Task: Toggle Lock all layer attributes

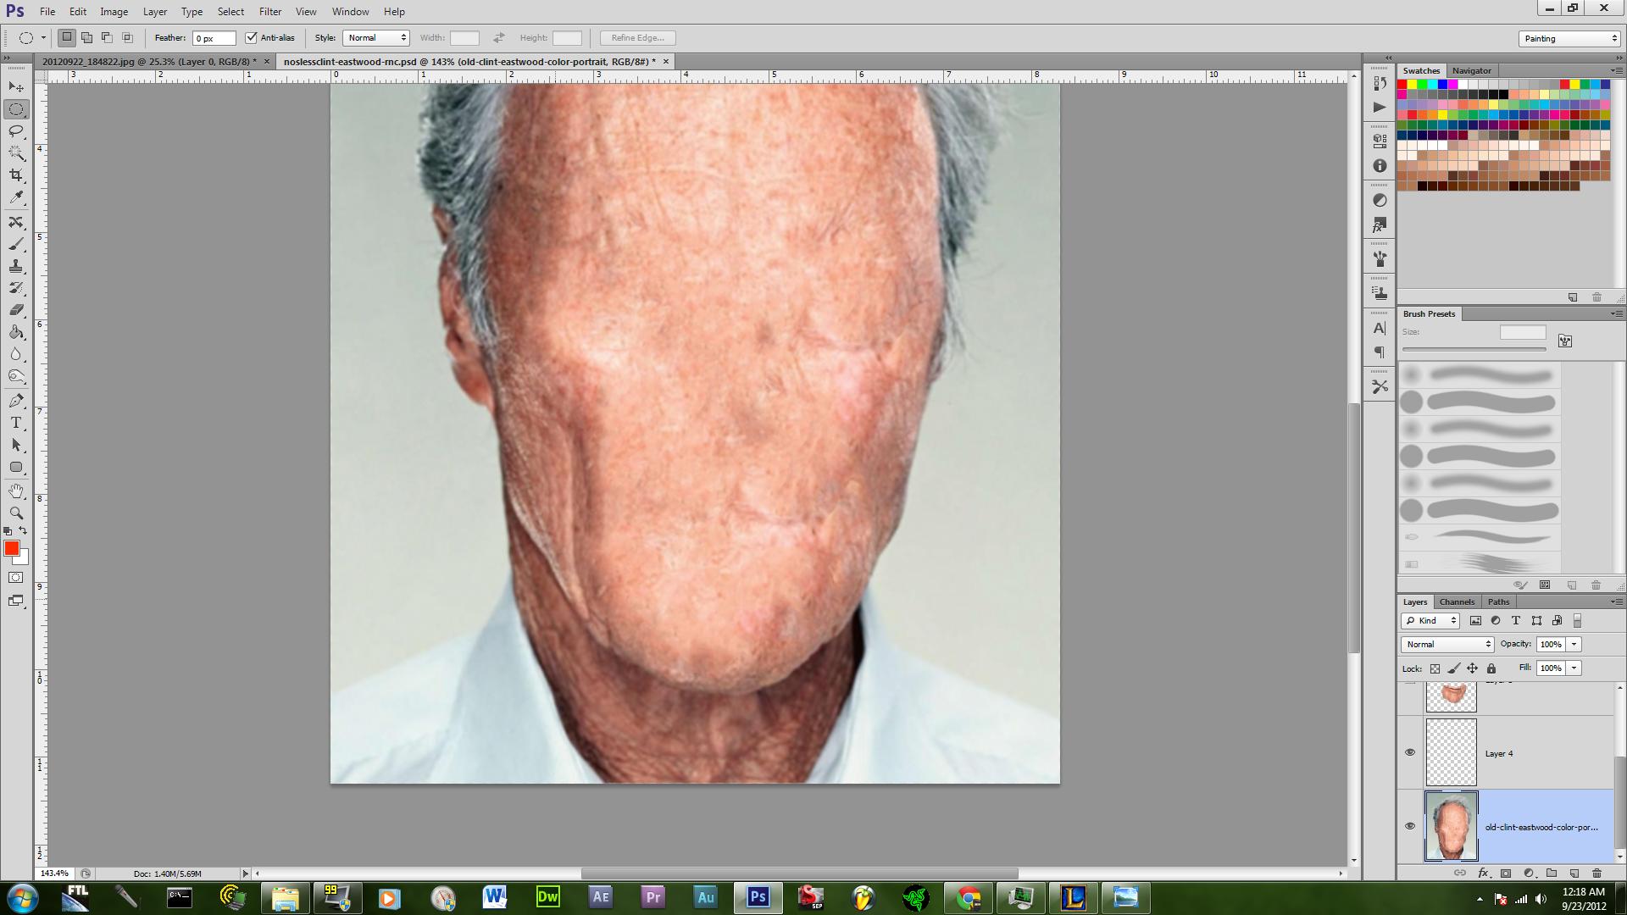Action: click(1491, 668)
